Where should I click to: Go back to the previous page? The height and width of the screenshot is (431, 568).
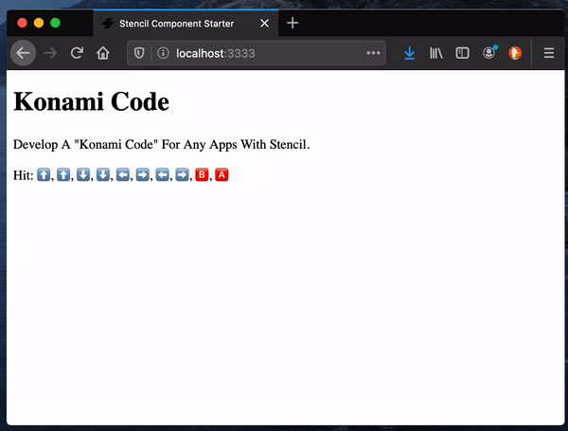tap(23, 53)
